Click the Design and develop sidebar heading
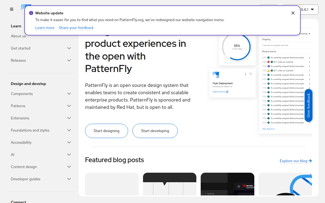This screenshot has height=203, width=325. (28, 84)
